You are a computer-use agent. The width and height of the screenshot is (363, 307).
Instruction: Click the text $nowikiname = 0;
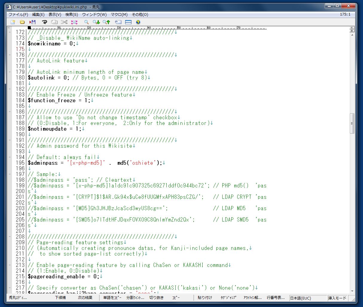[x=52, y=44]
